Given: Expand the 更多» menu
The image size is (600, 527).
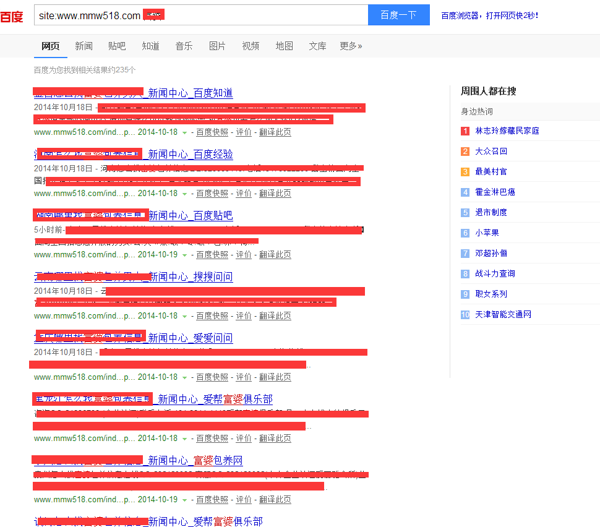Looking at the screenshot, I should coord(350,46).
